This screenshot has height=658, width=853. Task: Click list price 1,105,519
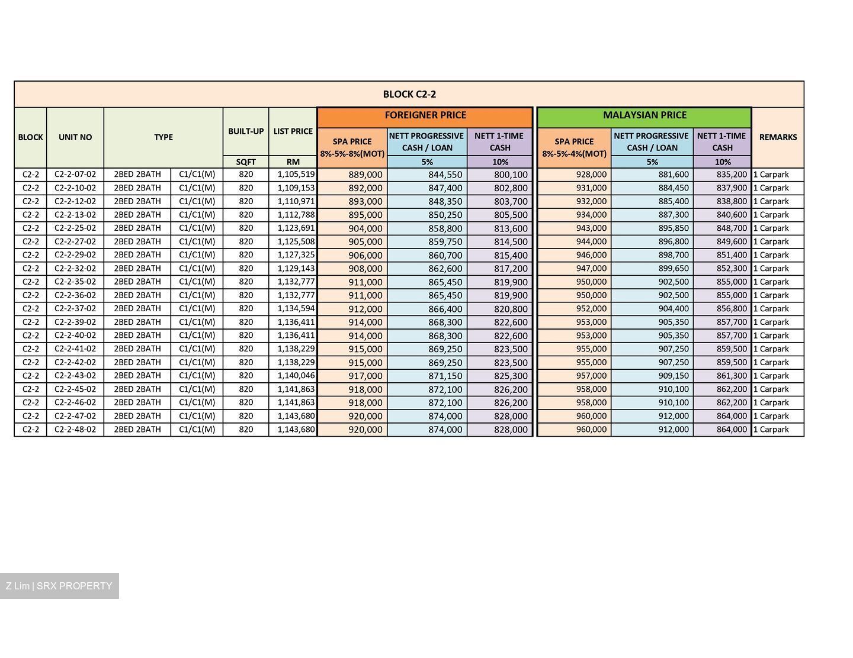tap(296, 175)
